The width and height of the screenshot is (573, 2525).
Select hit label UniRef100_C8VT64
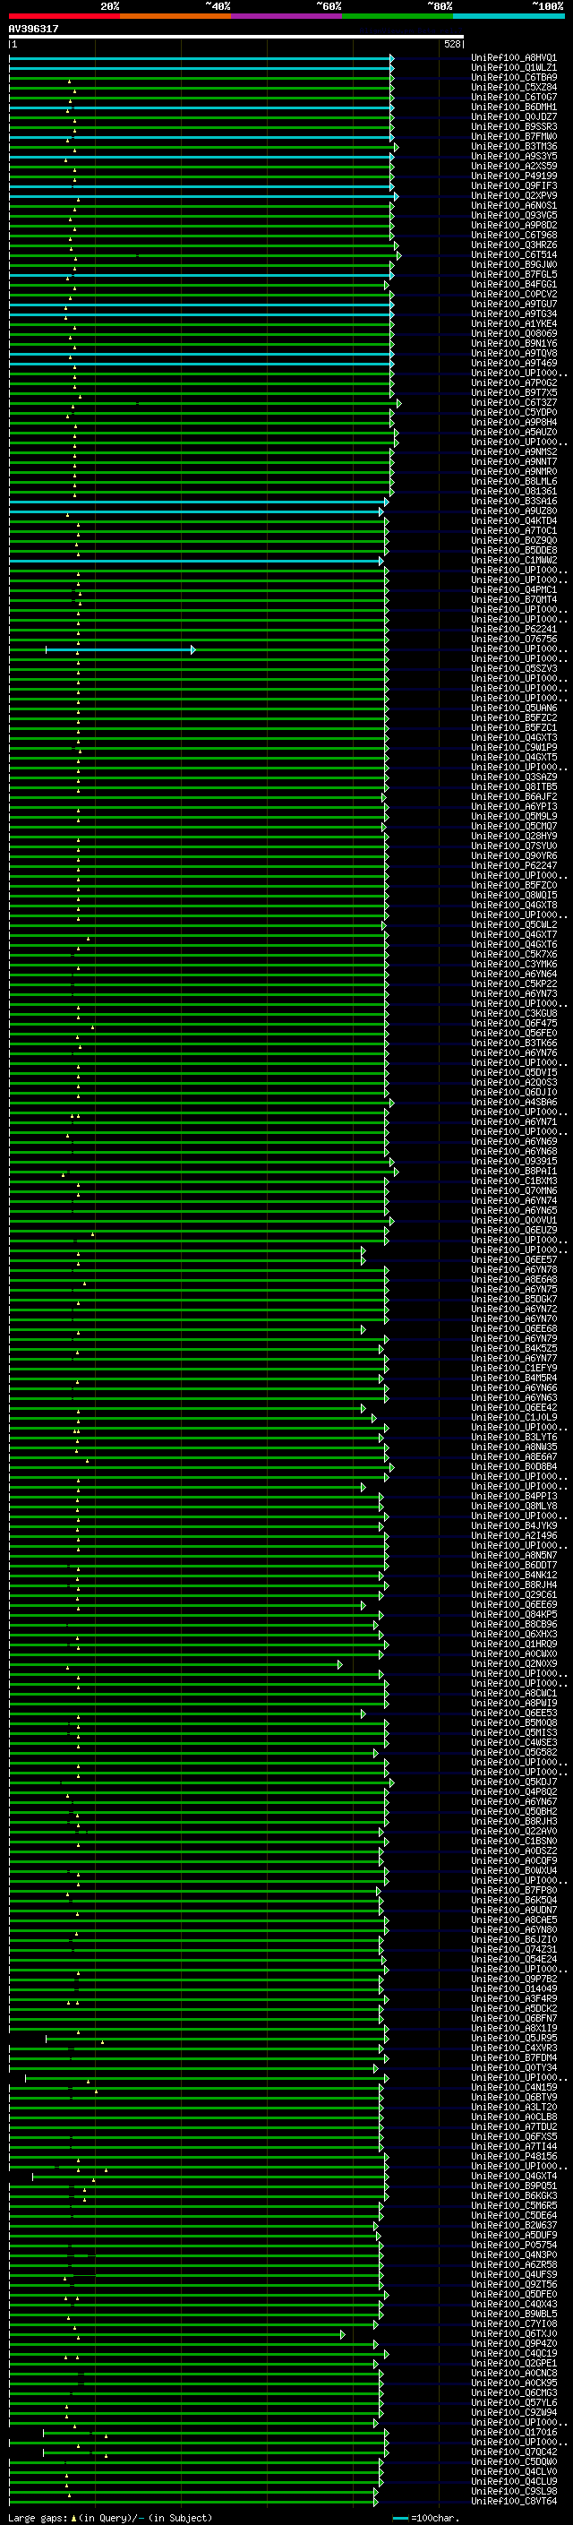(514, 2501)
